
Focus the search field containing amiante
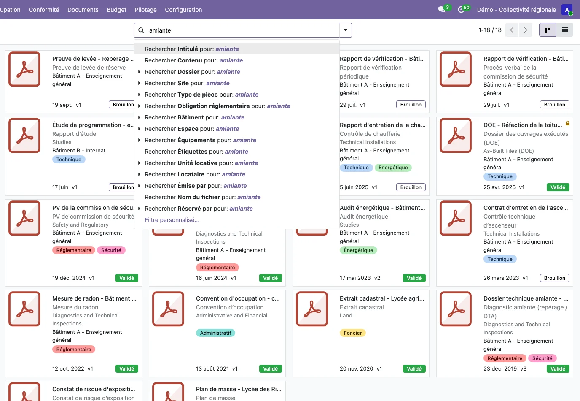point(243,30)
